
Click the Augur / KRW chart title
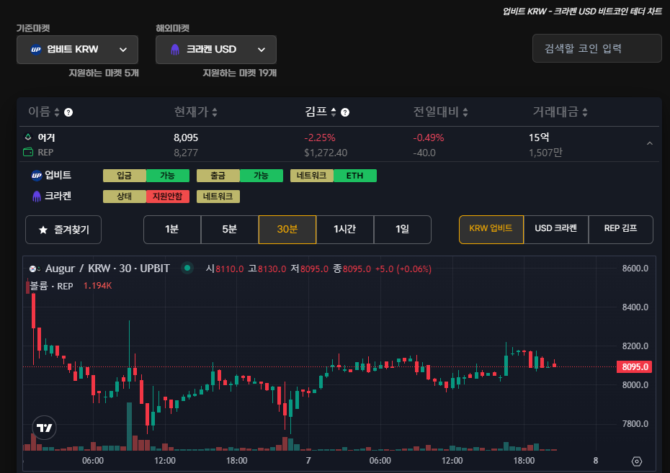[107, 269]
